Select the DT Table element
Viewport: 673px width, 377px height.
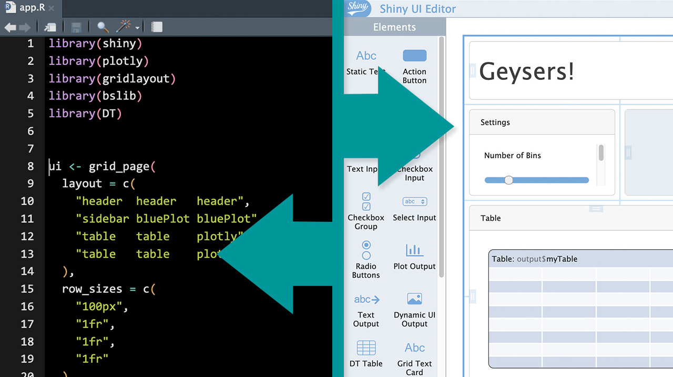click(366, 353)
